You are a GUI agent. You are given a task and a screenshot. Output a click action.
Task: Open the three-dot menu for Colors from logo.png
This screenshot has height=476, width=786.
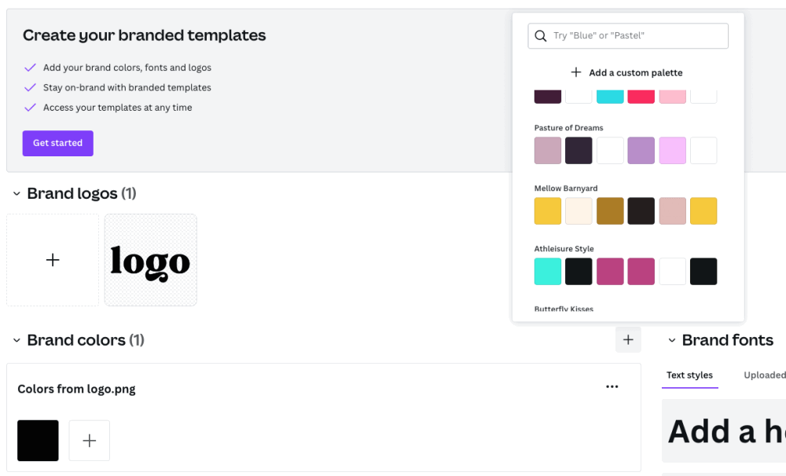coord(612,386)
